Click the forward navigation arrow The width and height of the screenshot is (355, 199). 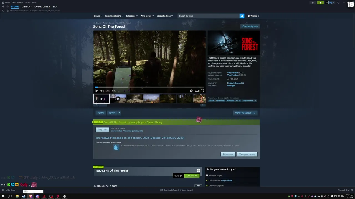point(7,7)
